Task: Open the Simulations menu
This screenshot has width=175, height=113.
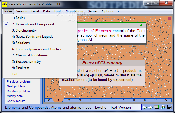Action: tap(75, 11)
